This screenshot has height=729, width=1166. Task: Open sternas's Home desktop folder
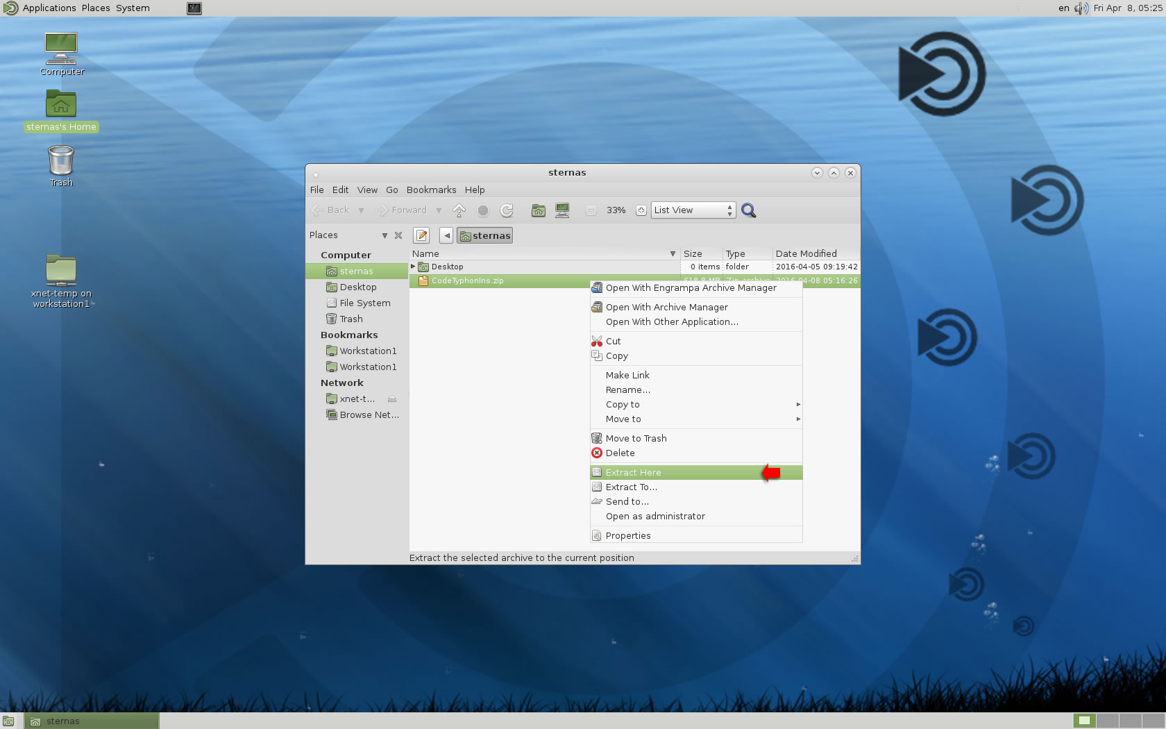click(61, 110)
